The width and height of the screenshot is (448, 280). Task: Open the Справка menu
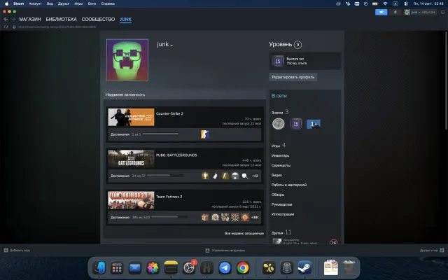click(x=108, y=3)
